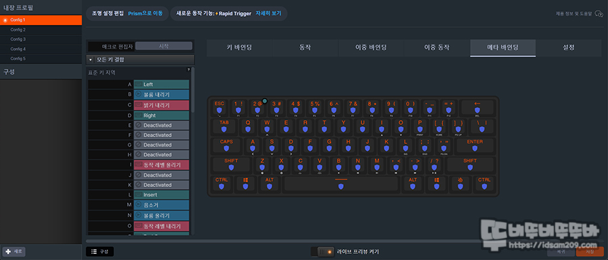The width and height of the screenshot is (608, 260).
Task: Click the key list vertical scrollbar
Action: click(x=193, y=90)
